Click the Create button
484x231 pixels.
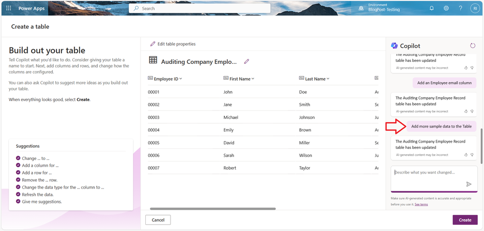(465, 220)
